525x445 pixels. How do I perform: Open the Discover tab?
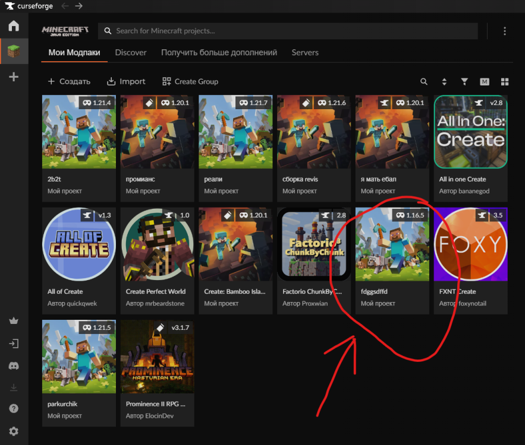point(131,52)
